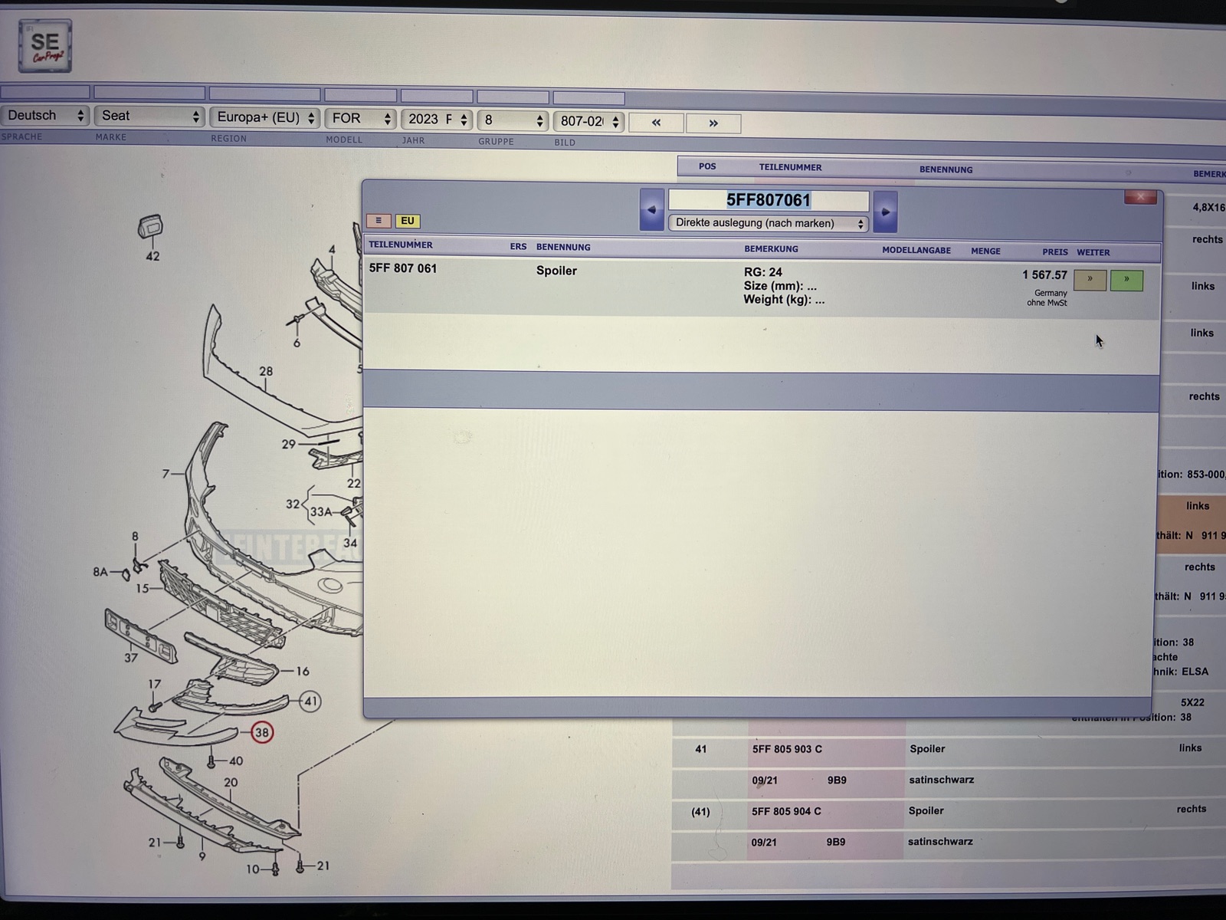Viewport: 1226px width, 920px height.
Task: Open the 'Direkte auslegung (nach marken)' dropdown
Action: point(769,223)
